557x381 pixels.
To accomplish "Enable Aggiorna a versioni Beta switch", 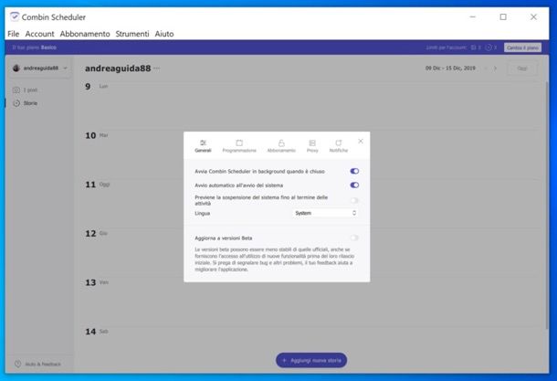I will (x=354, y=238).
